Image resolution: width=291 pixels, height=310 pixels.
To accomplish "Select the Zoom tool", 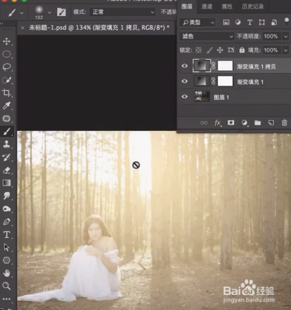I will tap(6, 286).
